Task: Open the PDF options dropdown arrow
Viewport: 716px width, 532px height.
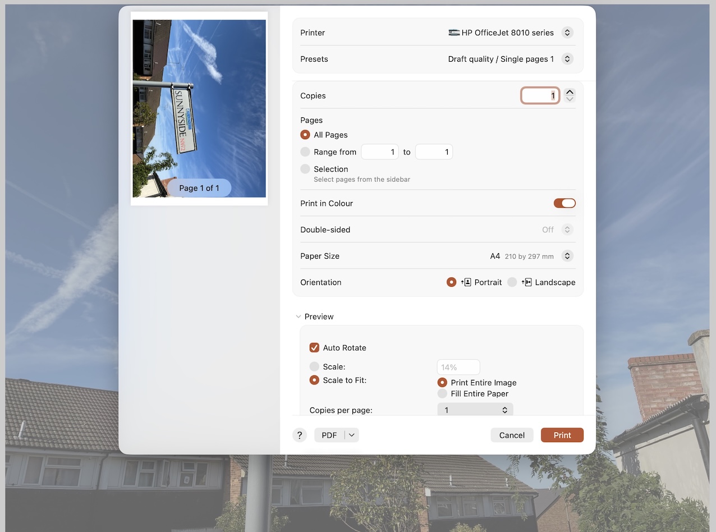Action: tap(352, 435)
